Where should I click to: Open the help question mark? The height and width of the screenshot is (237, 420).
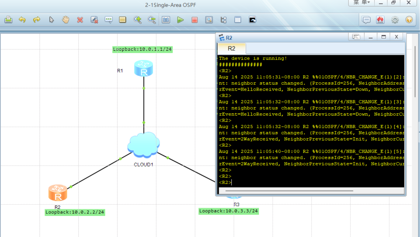pos(409,20)
